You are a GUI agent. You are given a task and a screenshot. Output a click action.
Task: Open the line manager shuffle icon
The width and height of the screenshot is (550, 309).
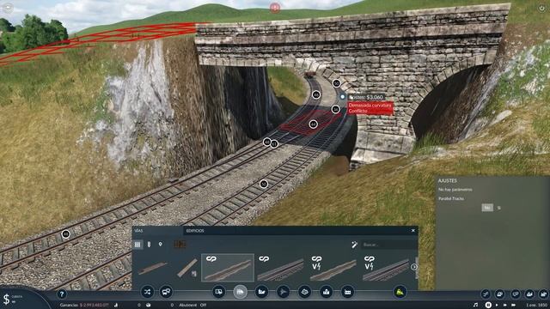[147, 292]
